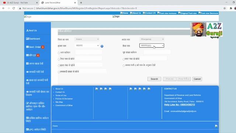
Task: Click the footer email address text
Action: pyautogui.click(x=183, y=111)
